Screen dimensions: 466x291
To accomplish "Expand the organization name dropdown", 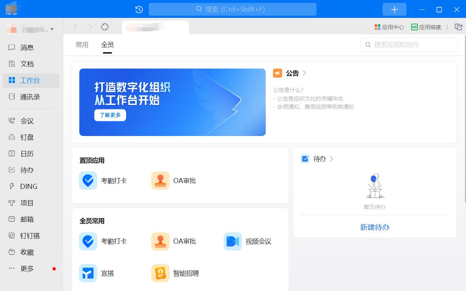I will 52,30.
